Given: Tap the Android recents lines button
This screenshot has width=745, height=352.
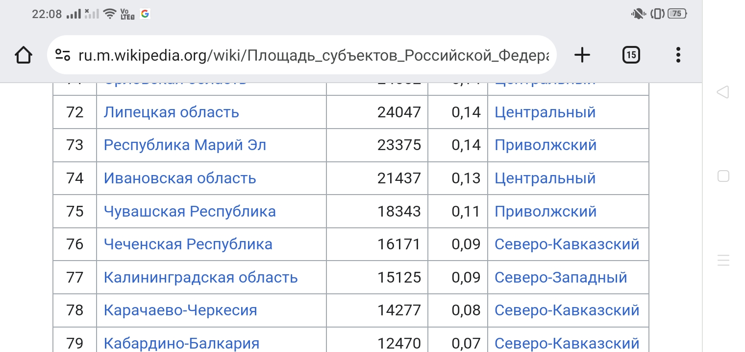Looking at the screenshot, I should click(x=723, y=260).
